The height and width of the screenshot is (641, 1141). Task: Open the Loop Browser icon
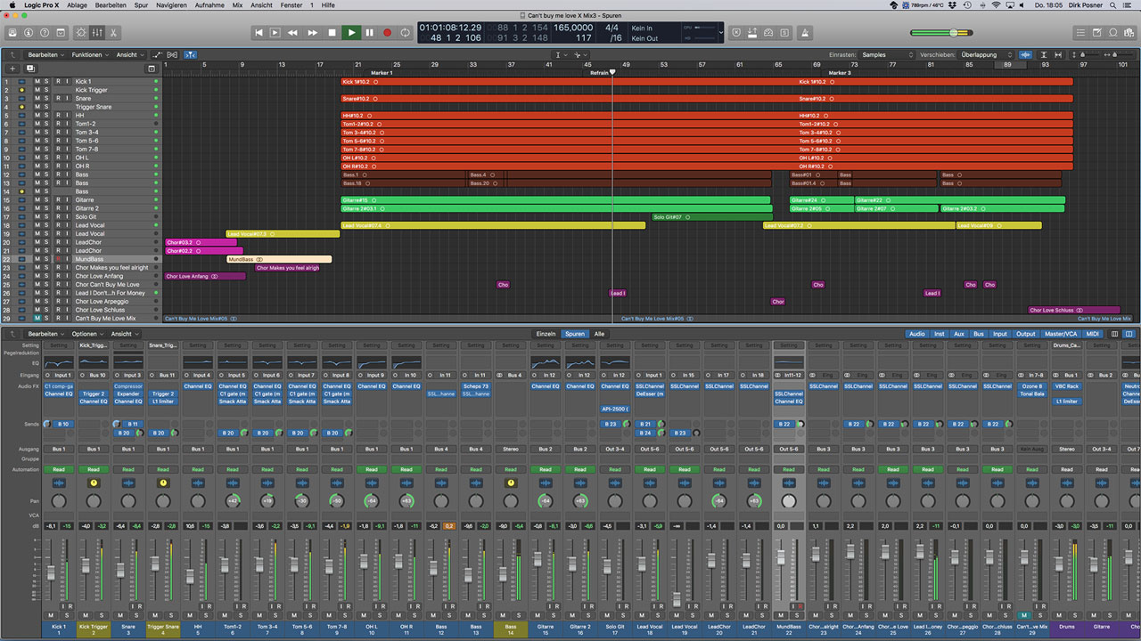pyautogui.click(x=1112, y=33)
